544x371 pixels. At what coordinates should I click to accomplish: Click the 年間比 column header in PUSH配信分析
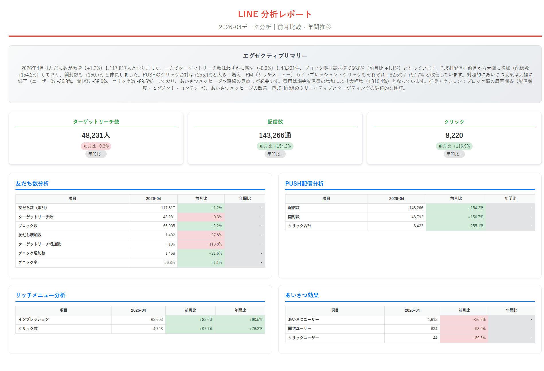[510, 199]
